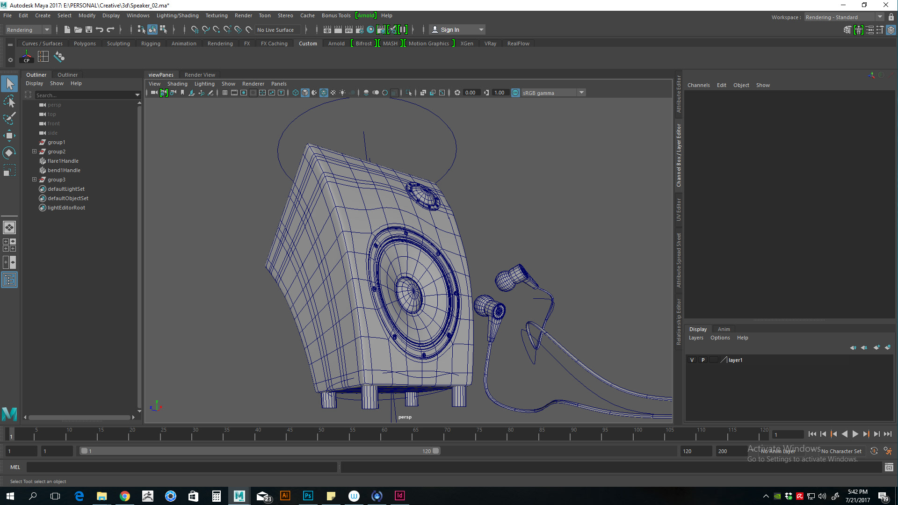Expand group2 in the Outliner
This screenshot has height=505, width=898.
(34, 151)
